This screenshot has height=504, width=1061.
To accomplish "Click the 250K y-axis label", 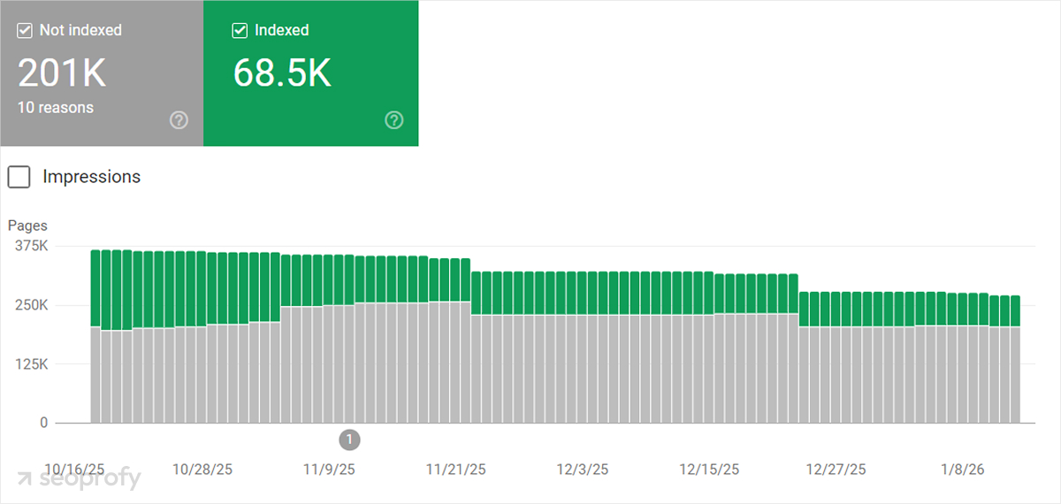I will tap(31, 305).
